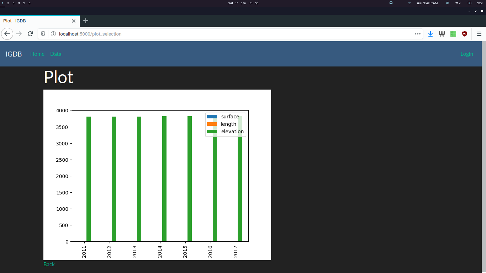
Task: Click the battery icon in system bar
Action: point(470,3)
